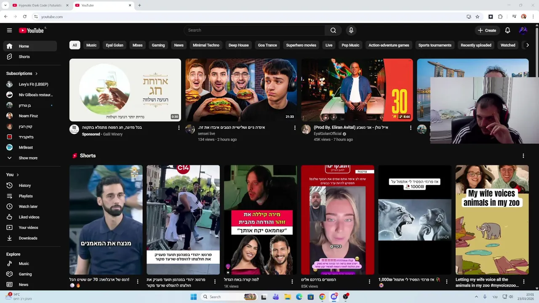Select the Deep House filter chip
The image size is (539, 303).
239,45
